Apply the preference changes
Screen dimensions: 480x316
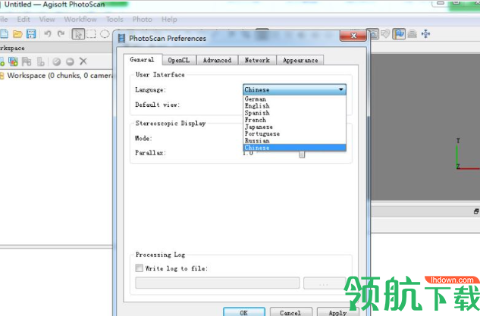tap(337, 312)
